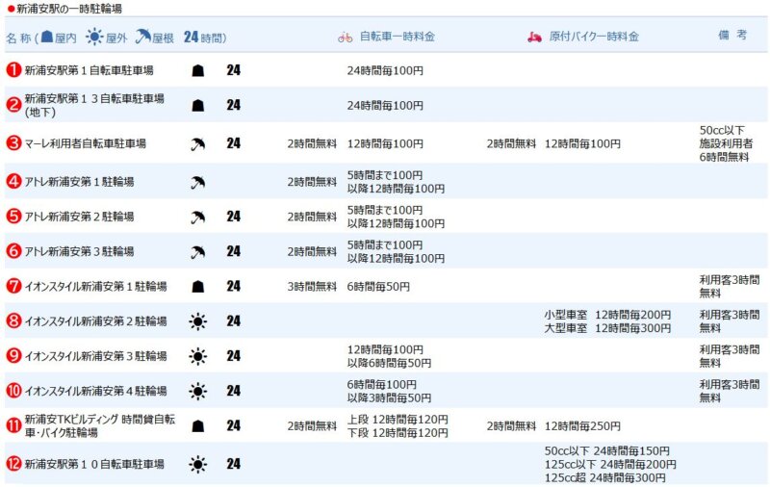This screenshot has width=770, height=487.
Task: Open アトレ新浦安第2駐輪場 entry
Action: [x=79, y=217]
